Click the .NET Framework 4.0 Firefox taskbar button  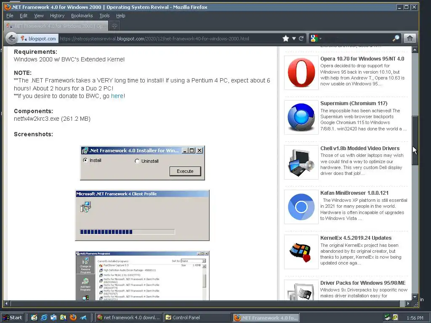266,318
